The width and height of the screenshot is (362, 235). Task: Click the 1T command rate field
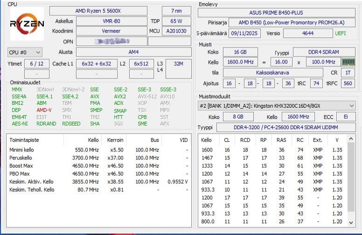click(x=348, y=73)
